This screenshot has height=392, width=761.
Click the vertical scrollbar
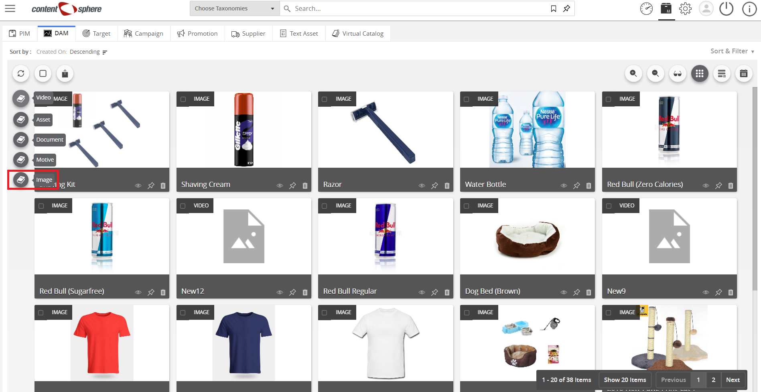coord(755,189)
